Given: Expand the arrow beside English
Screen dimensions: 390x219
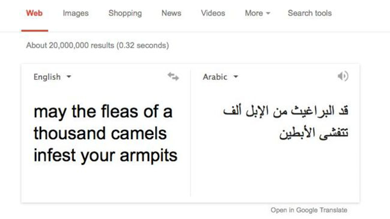Looking at the screenshot, I should [x=69, y=77].
